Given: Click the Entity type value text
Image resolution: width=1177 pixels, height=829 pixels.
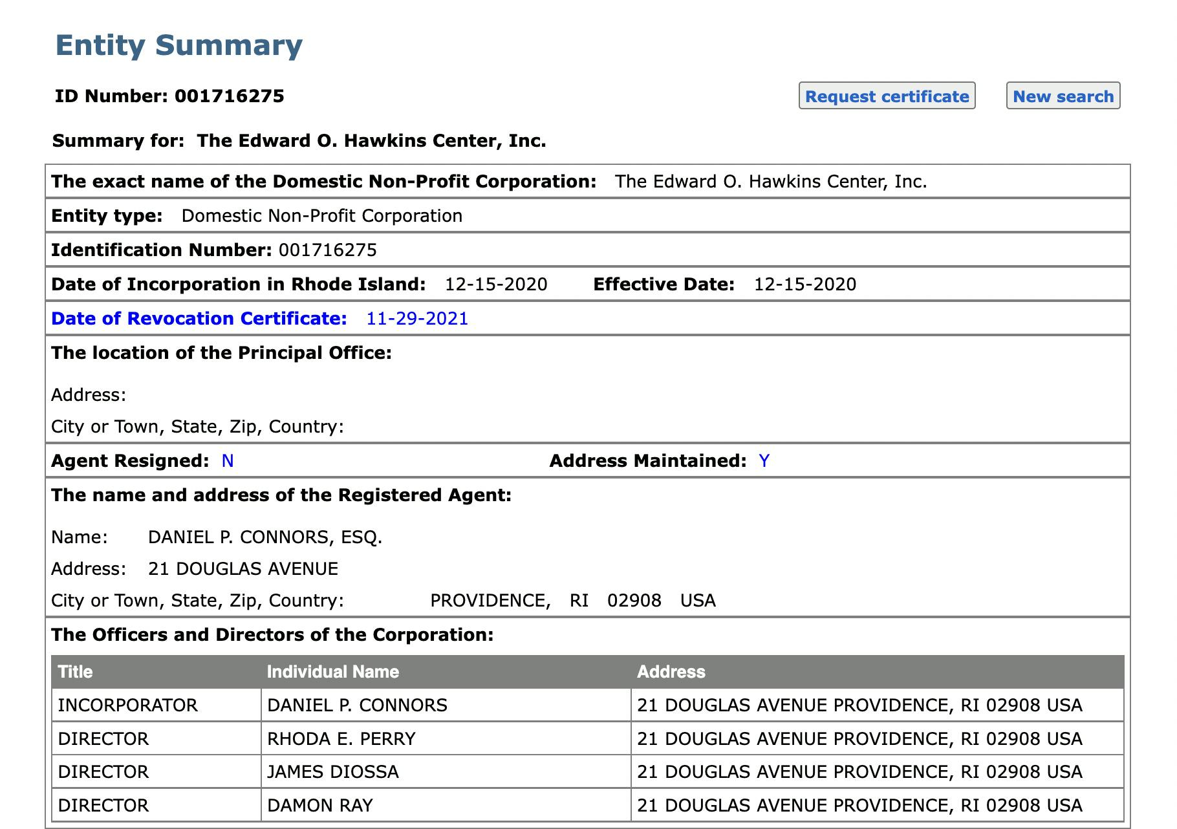Looking at the screenshot, I should 321,216.
